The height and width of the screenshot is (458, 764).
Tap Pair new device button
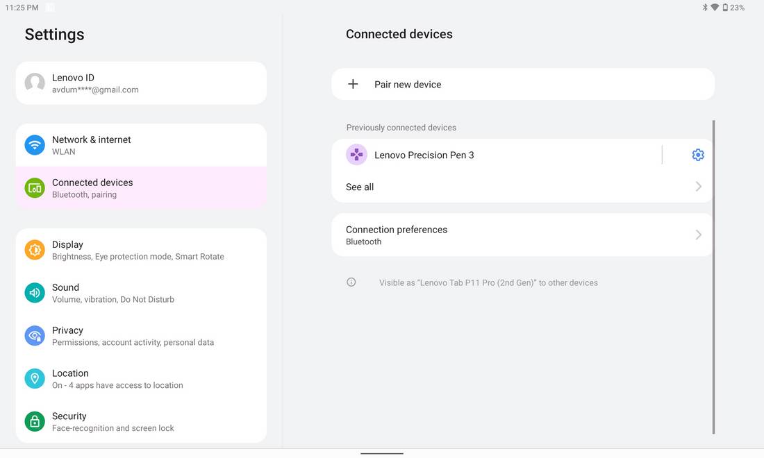click(x=523, y=84)
